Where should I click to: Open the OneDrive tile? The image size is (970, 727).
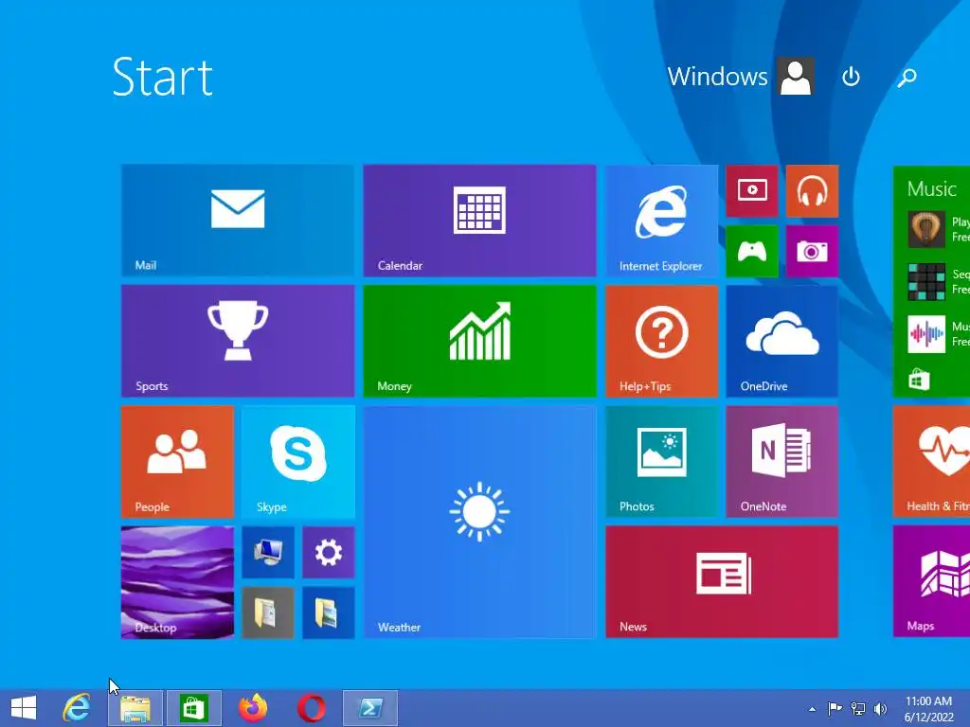coord(781,341)
